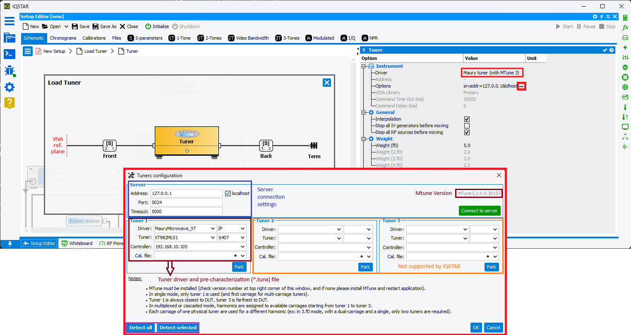Park Tuner 1
The width and height of the screenshot is (631, 335).
click(239, 267)
